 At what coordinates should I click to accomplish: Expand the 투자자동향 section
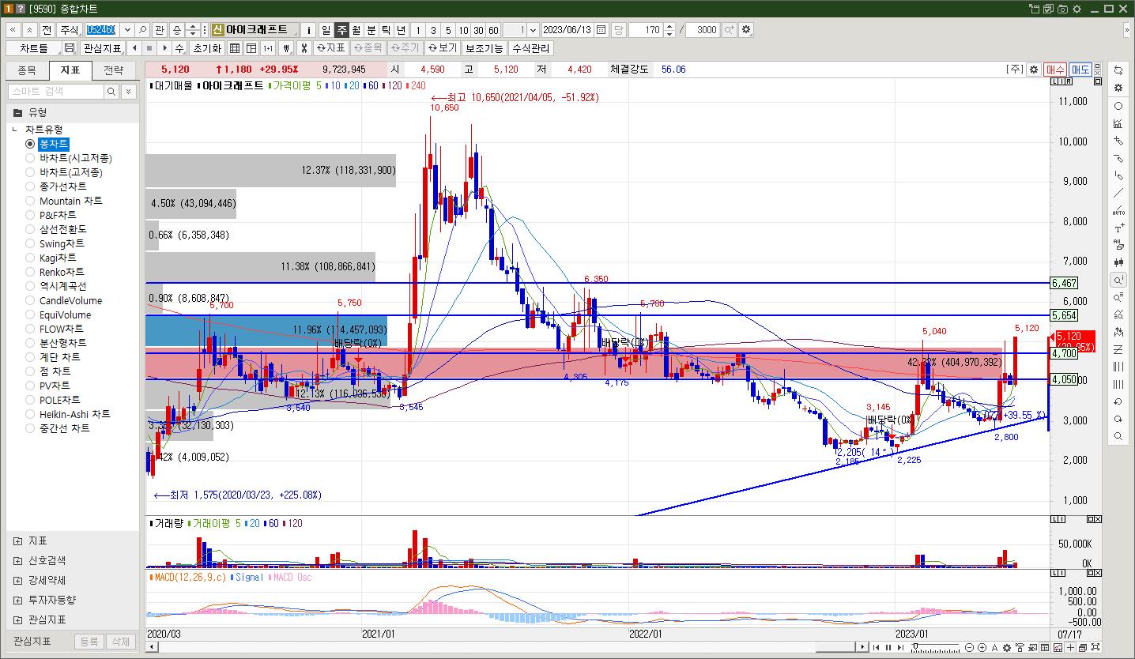(x=17, y=600)
